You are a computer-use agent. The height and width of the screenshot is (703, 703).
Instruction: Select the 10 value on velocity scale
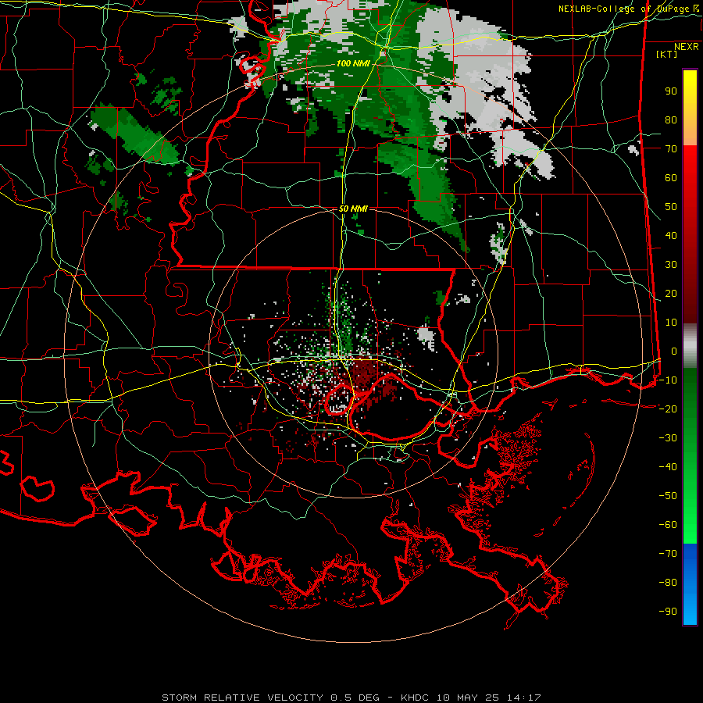coord(671,323)
